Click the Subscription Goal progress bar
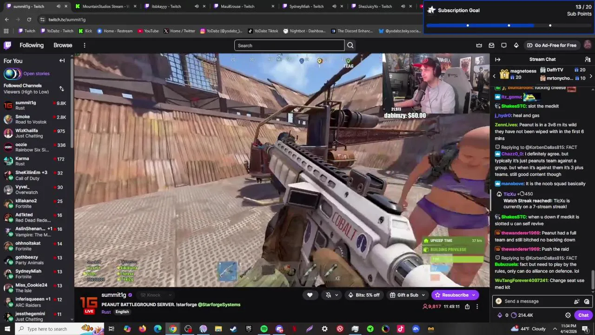595x335 pixels. (x=509, y=25)
